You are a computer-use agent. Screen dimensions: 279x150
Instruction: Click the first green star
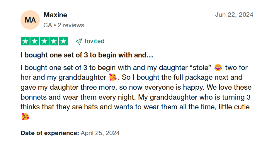click(25, 41)
